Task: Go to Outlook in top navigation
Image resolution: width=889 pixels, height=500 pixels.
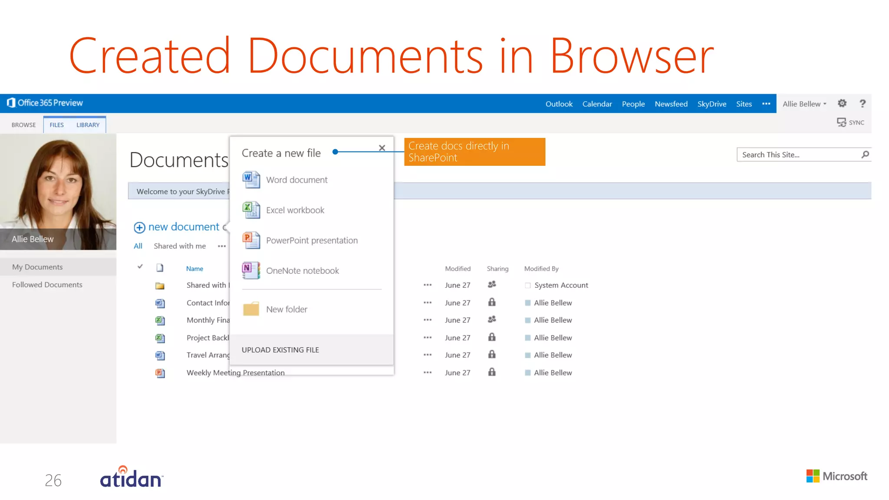Action: [x=559, y=104]
